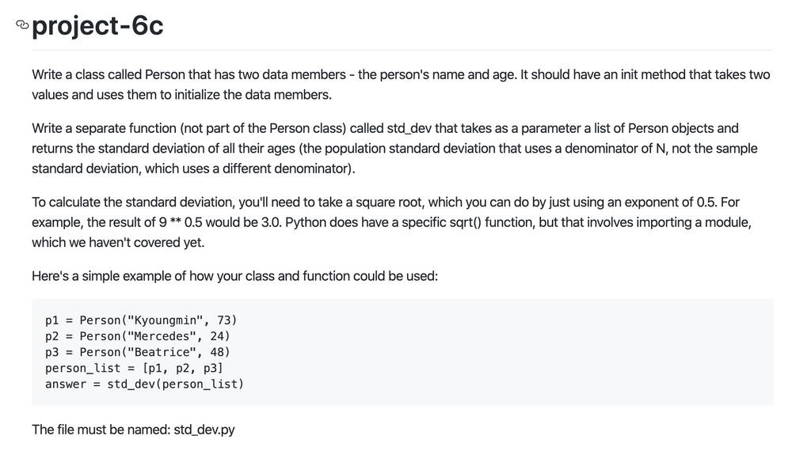Click 'which we haven't covered yet' text
Screen dimensions: 811x462
click(x=118, y=242)
